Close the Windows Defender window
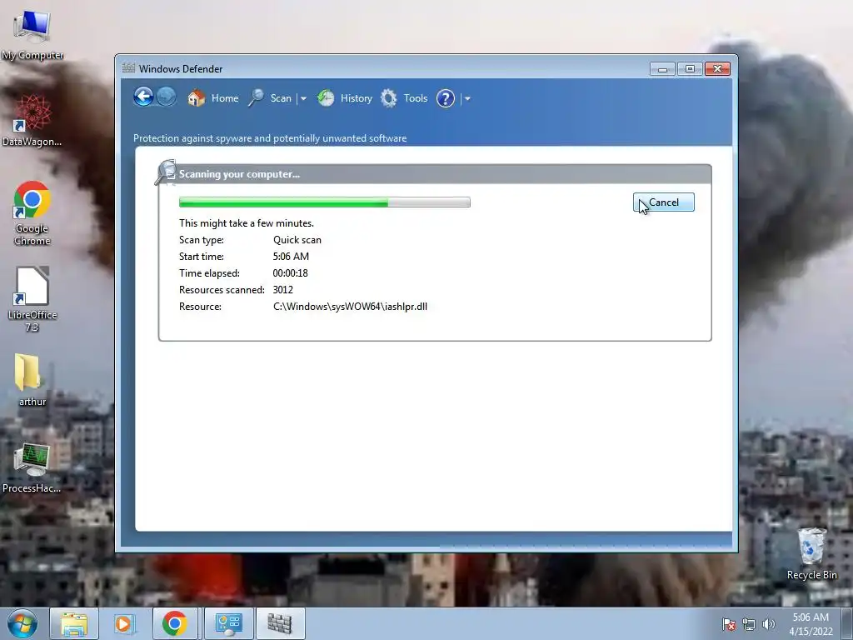853x640 pixels. point(717,69)
